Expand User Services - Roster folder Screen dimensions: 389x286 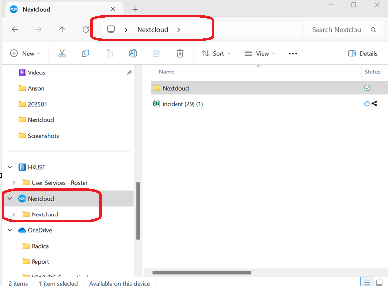click(14, 183)
